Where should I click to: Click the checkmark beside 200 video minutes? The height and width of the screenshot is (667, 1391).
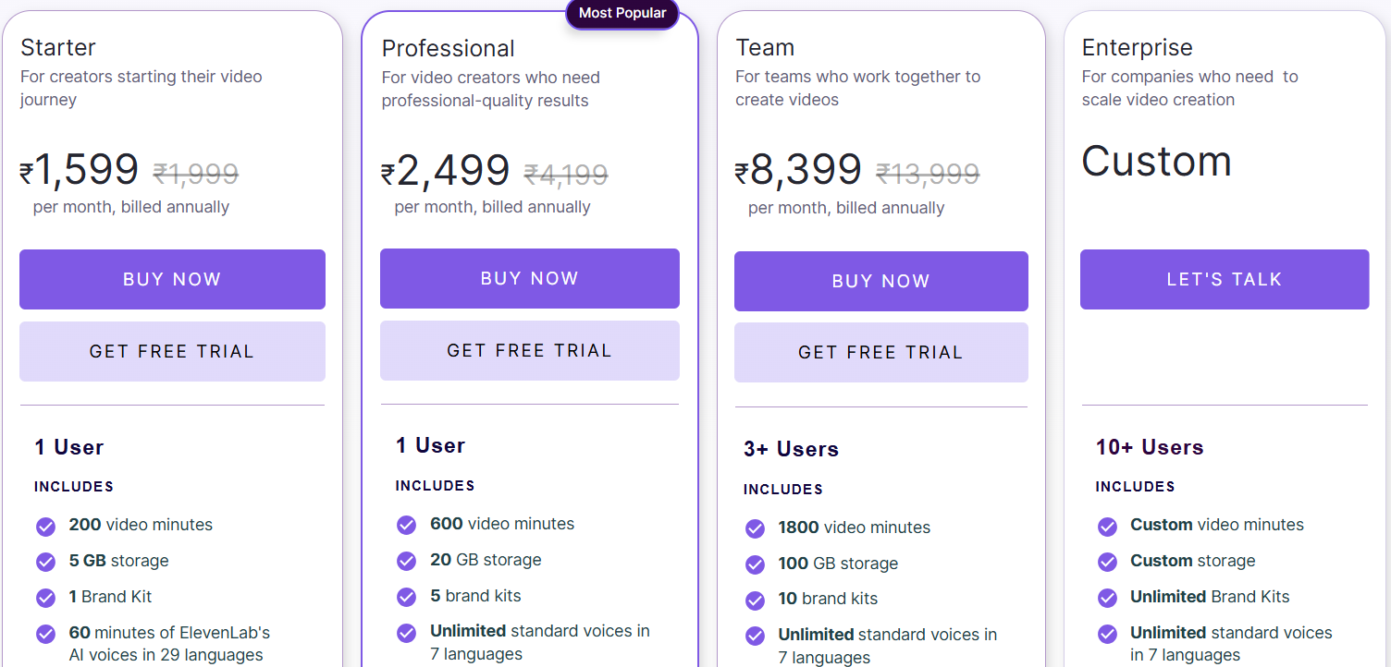click(45, 525)
